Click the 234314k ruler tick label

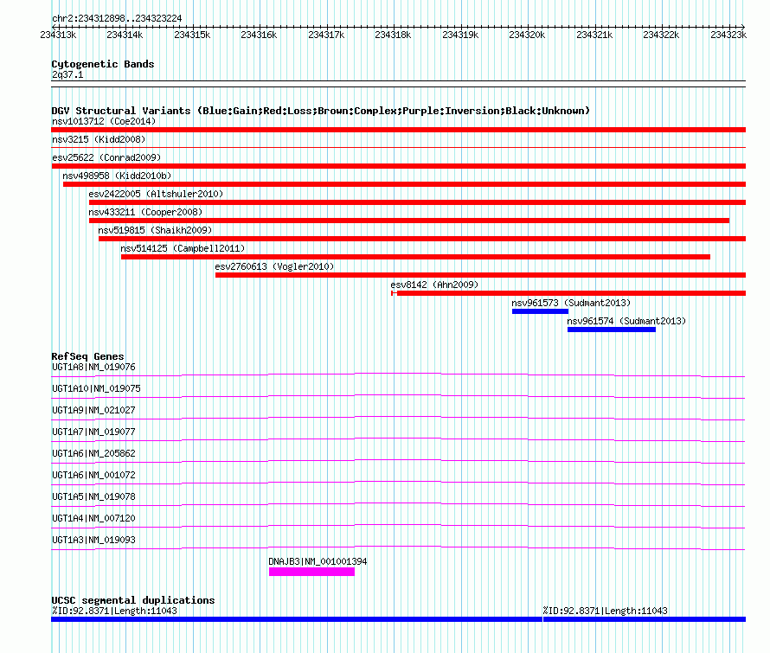(125, 35)
